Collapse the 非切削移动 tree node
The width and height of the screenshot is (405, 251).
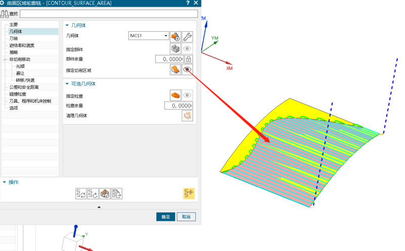(5, 60)
